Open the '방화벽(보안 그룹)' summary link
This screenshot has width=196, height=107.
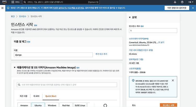pos(136,59)
